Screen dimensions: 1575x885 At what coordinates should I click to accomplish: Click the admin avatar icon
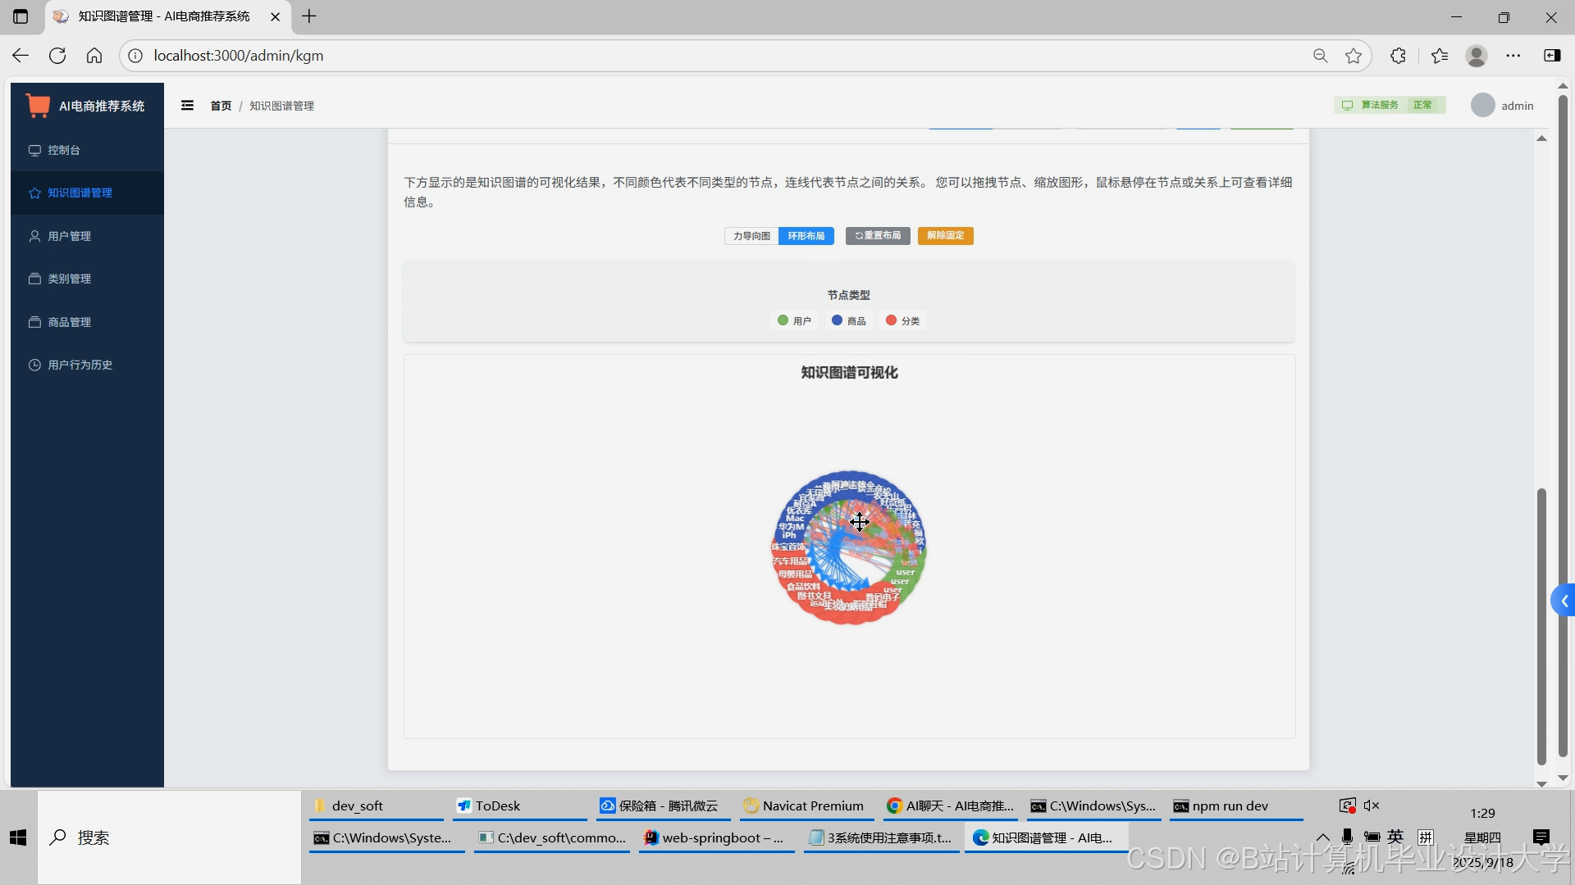[x=1482, y=106]
